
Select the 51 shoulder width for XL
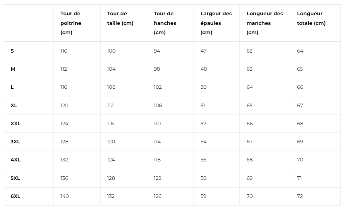(202, 106)
